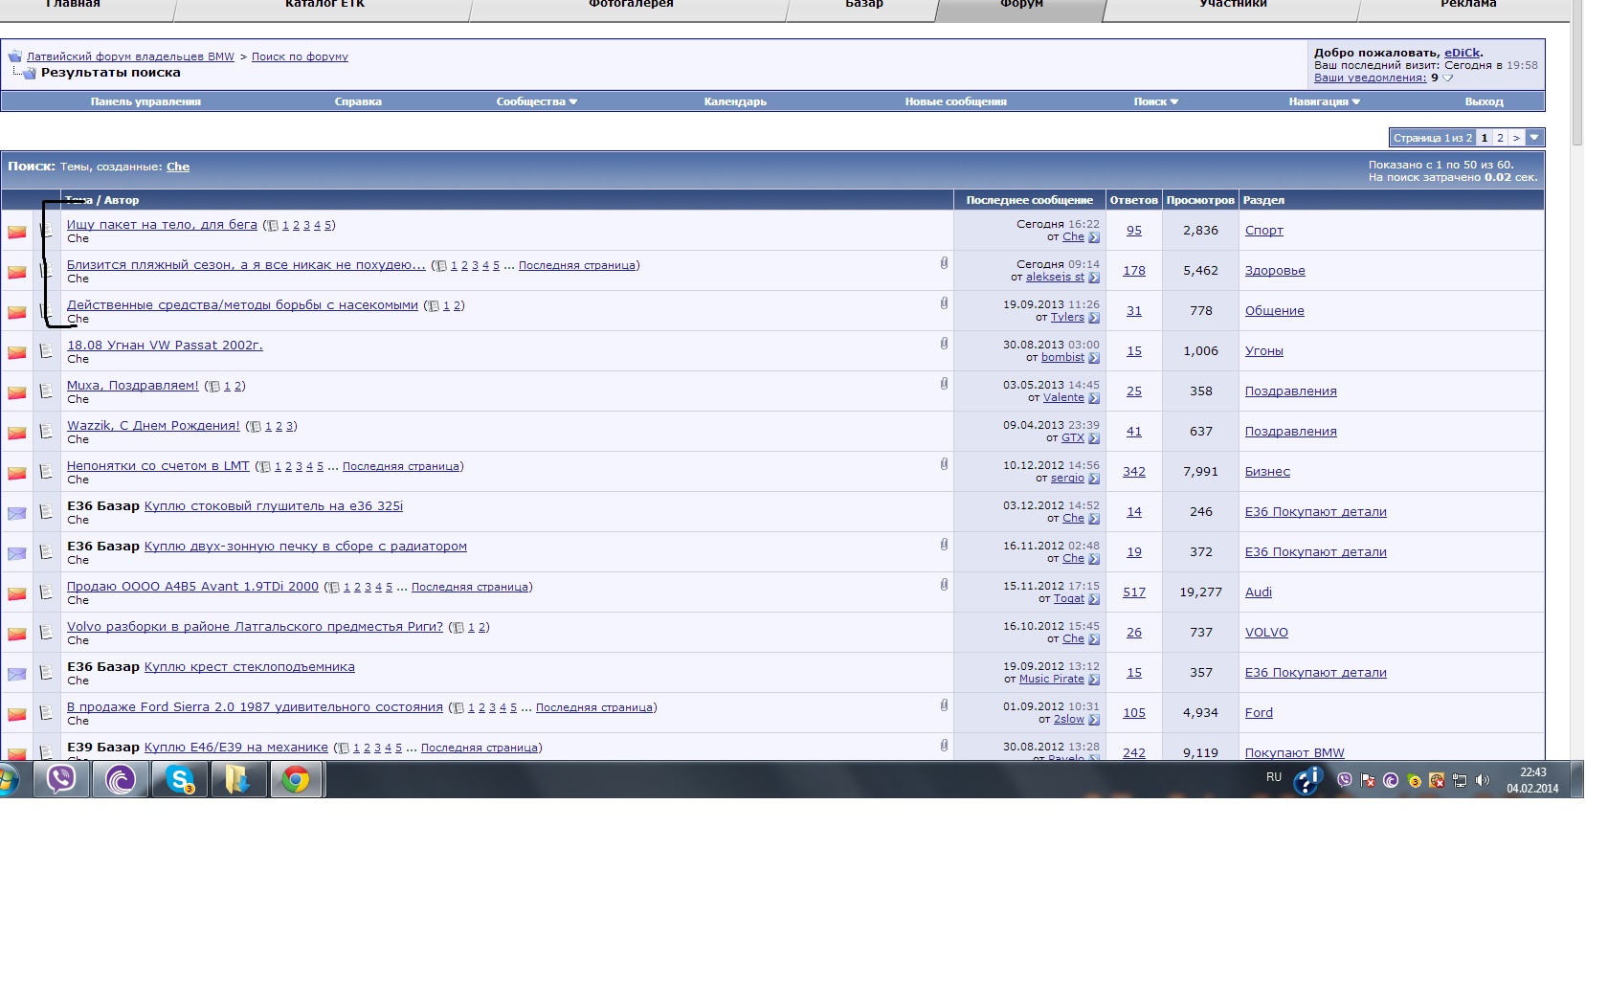Launch Skype from the taskbar
Screen dimensions: 1608x1005
180,780
